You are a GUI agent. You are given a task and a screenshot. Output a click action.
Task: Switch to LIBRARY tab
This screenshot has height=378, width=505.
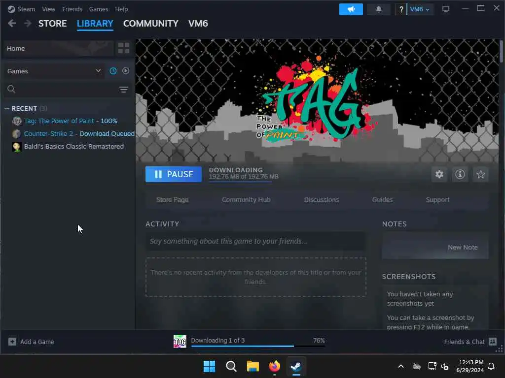pyautogui.click(x=95, y=24)
